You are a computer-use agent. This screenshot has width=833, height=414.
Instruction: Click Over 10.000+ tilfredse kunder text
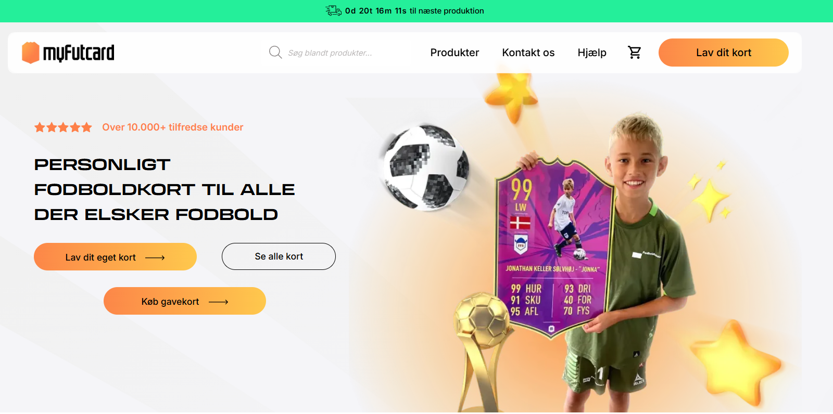tap(173, 127)
